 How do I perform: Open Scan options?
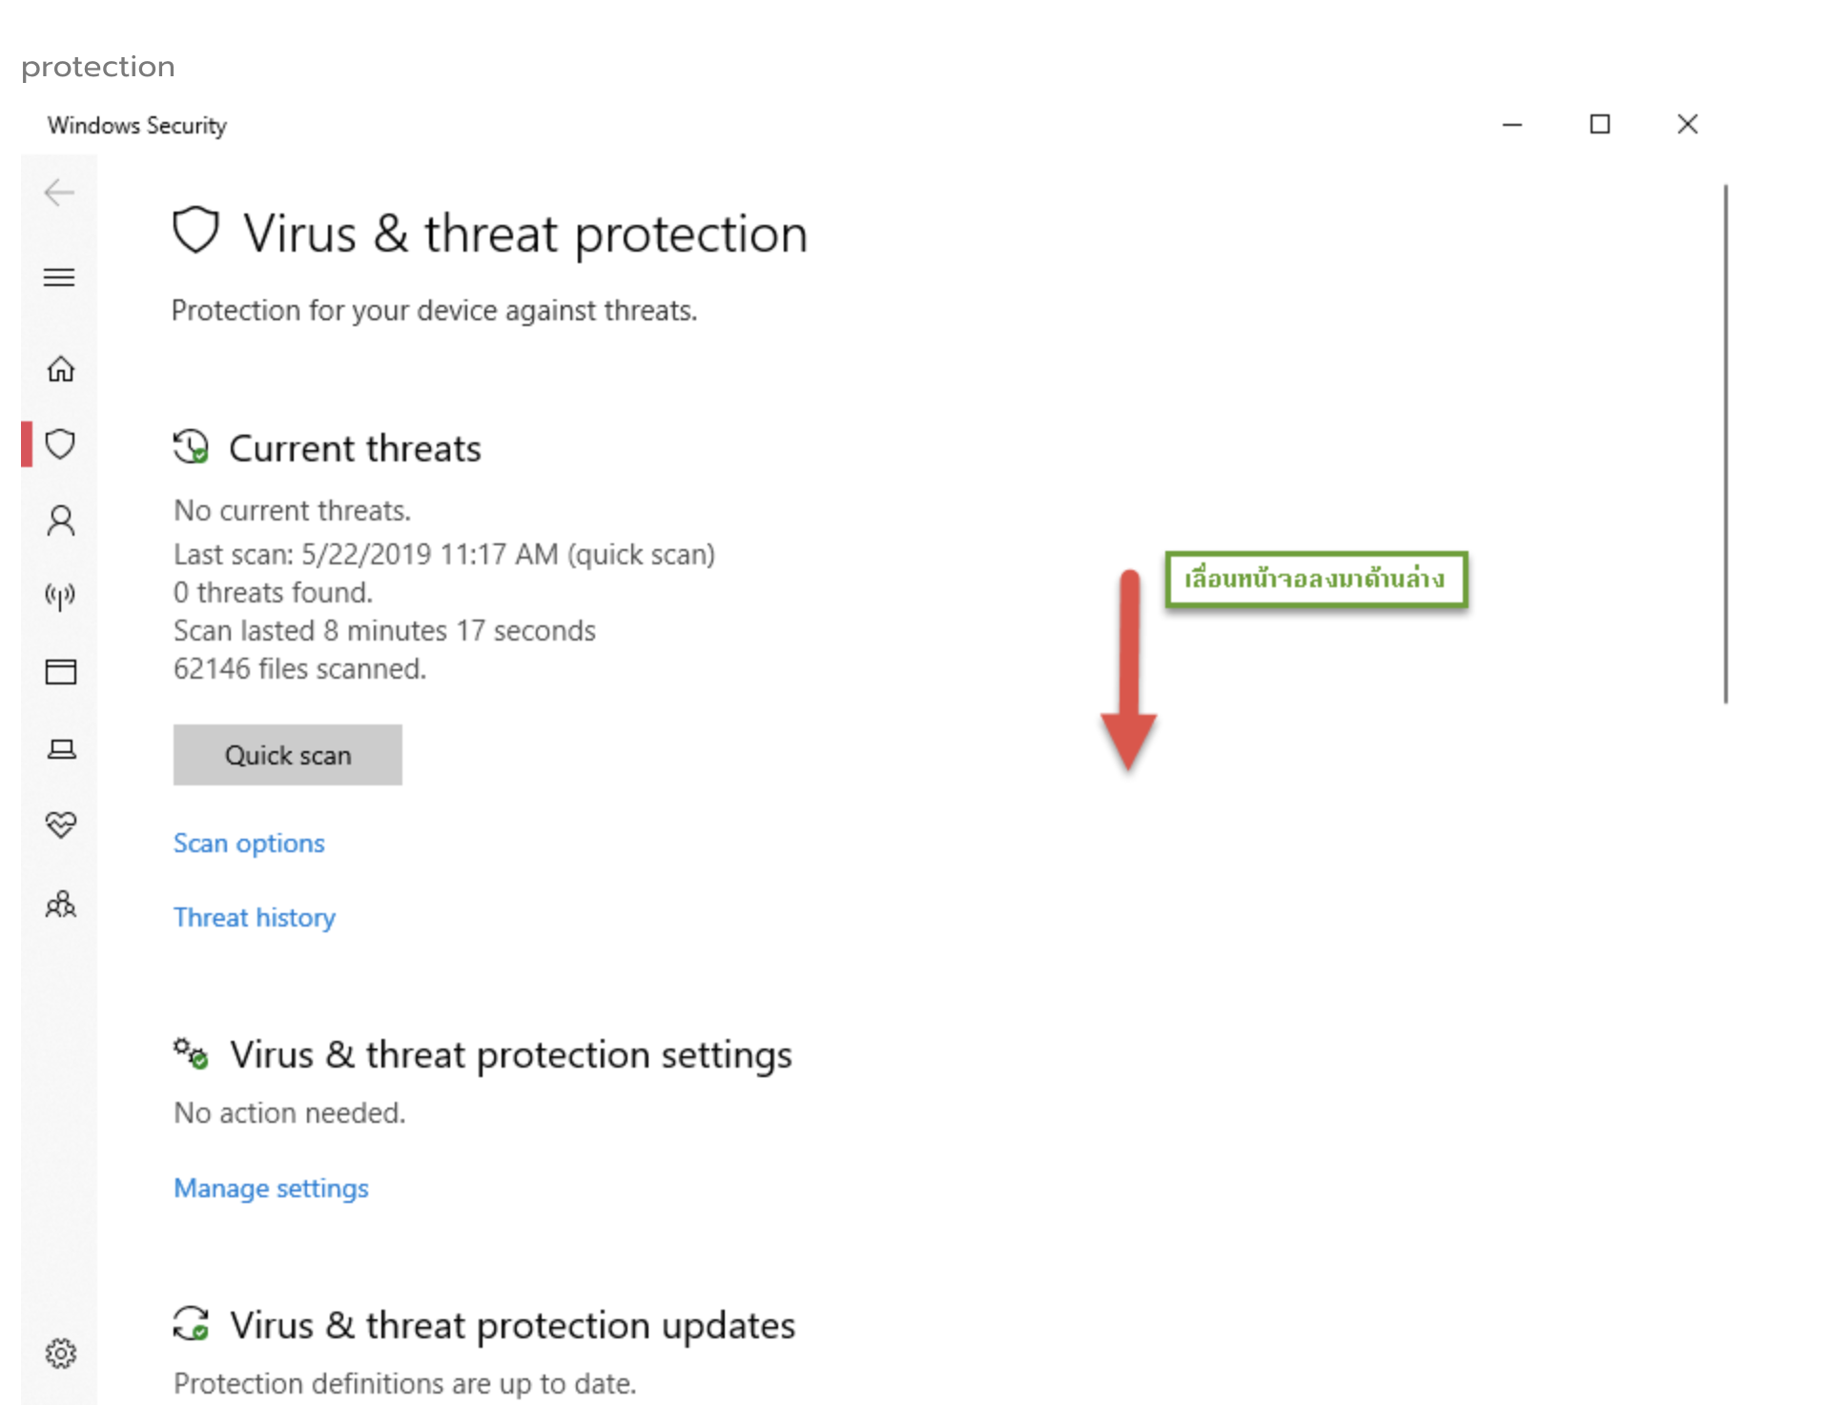click(249, 843)
